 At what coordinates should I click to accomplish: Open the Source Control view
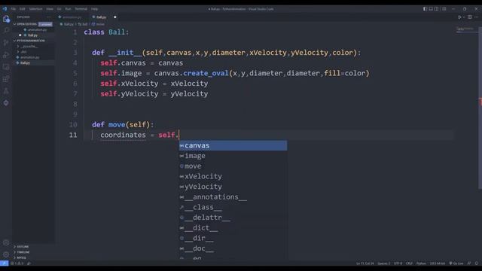click(6, 43)
